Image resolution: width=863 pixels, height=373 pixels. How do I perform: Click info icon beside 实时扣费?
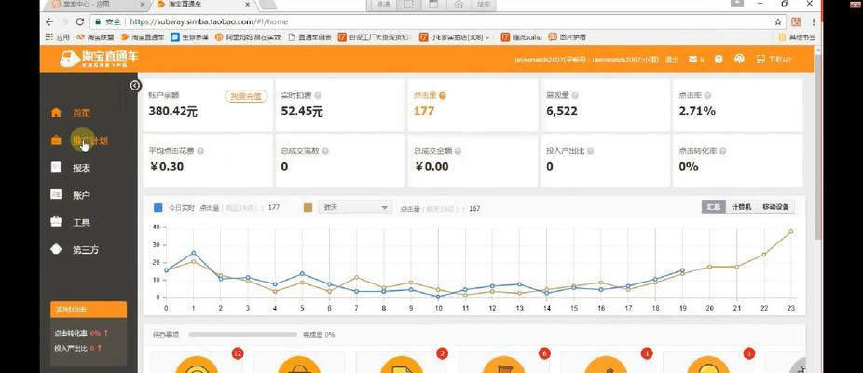tap(318, 96)
